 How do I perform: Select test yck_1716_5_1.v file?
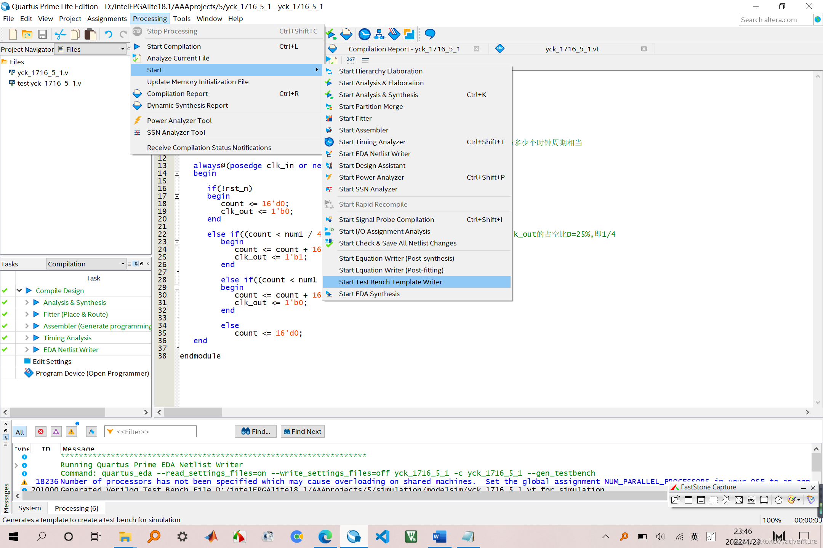pyautogui.click(x=49, y=83)
